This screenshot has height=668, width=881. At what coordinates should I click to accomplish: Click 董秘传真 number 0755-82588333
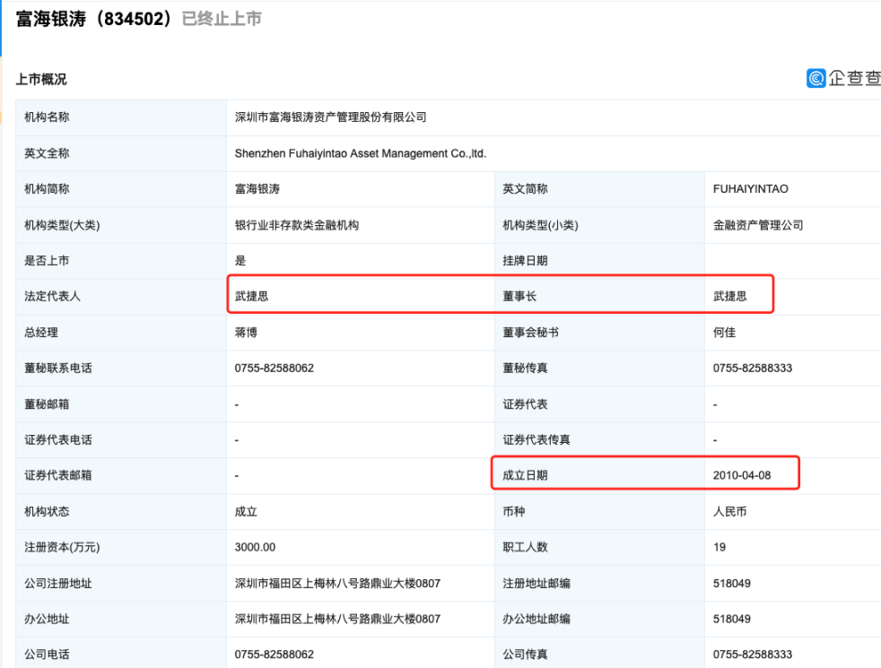(753, 369)
